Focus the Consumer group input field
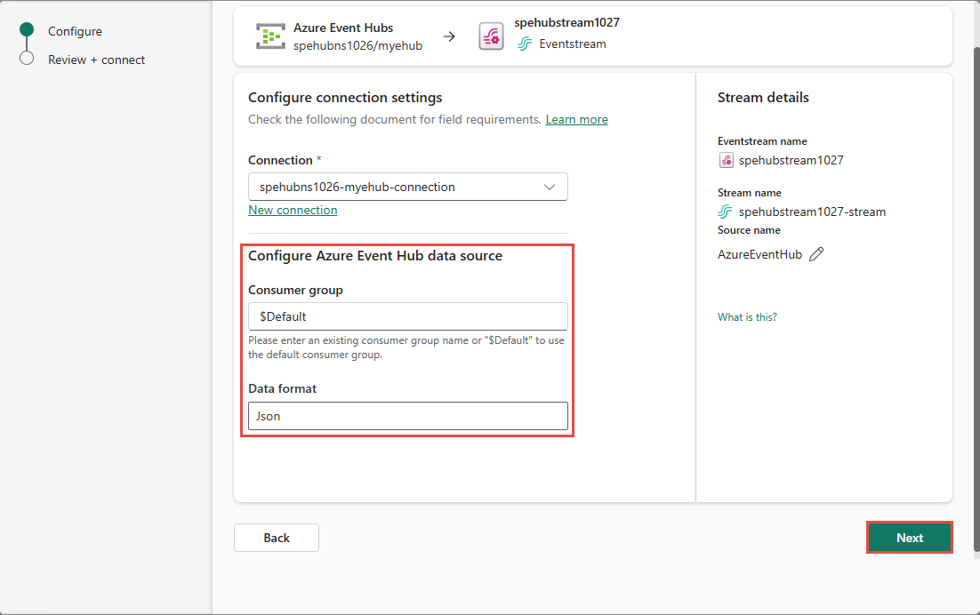This screenshot has height=615, width=980. 407,316
